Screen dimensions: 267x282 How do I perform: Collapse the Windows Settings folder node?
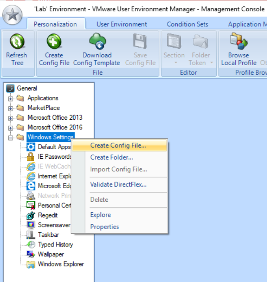coord(10,138)
